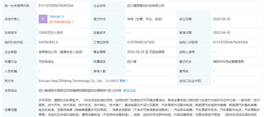Click registration status 存续（在营、开业、在册）

[x=145, y=19]
